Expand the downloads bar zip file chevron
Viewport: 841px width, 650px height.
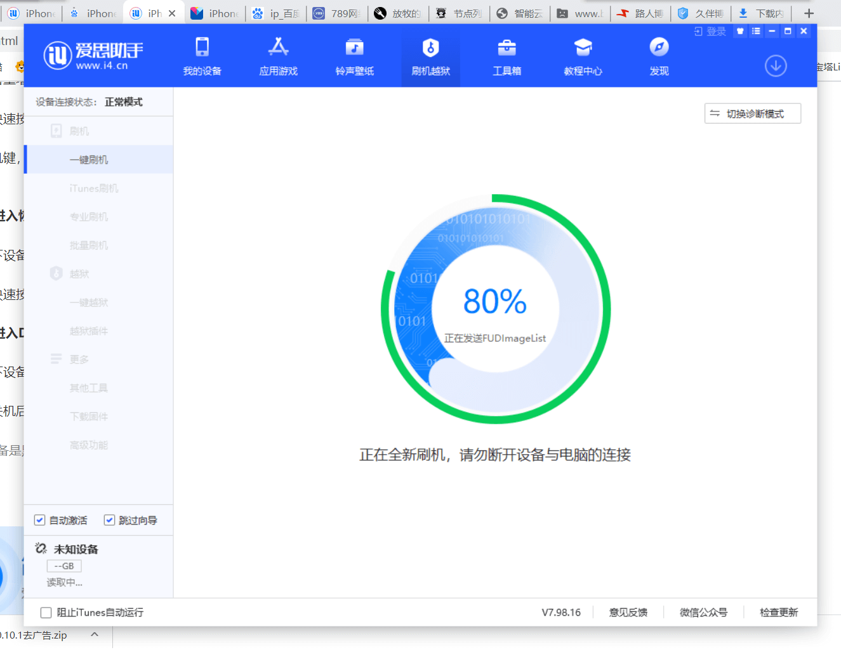[x=95, y=635]
